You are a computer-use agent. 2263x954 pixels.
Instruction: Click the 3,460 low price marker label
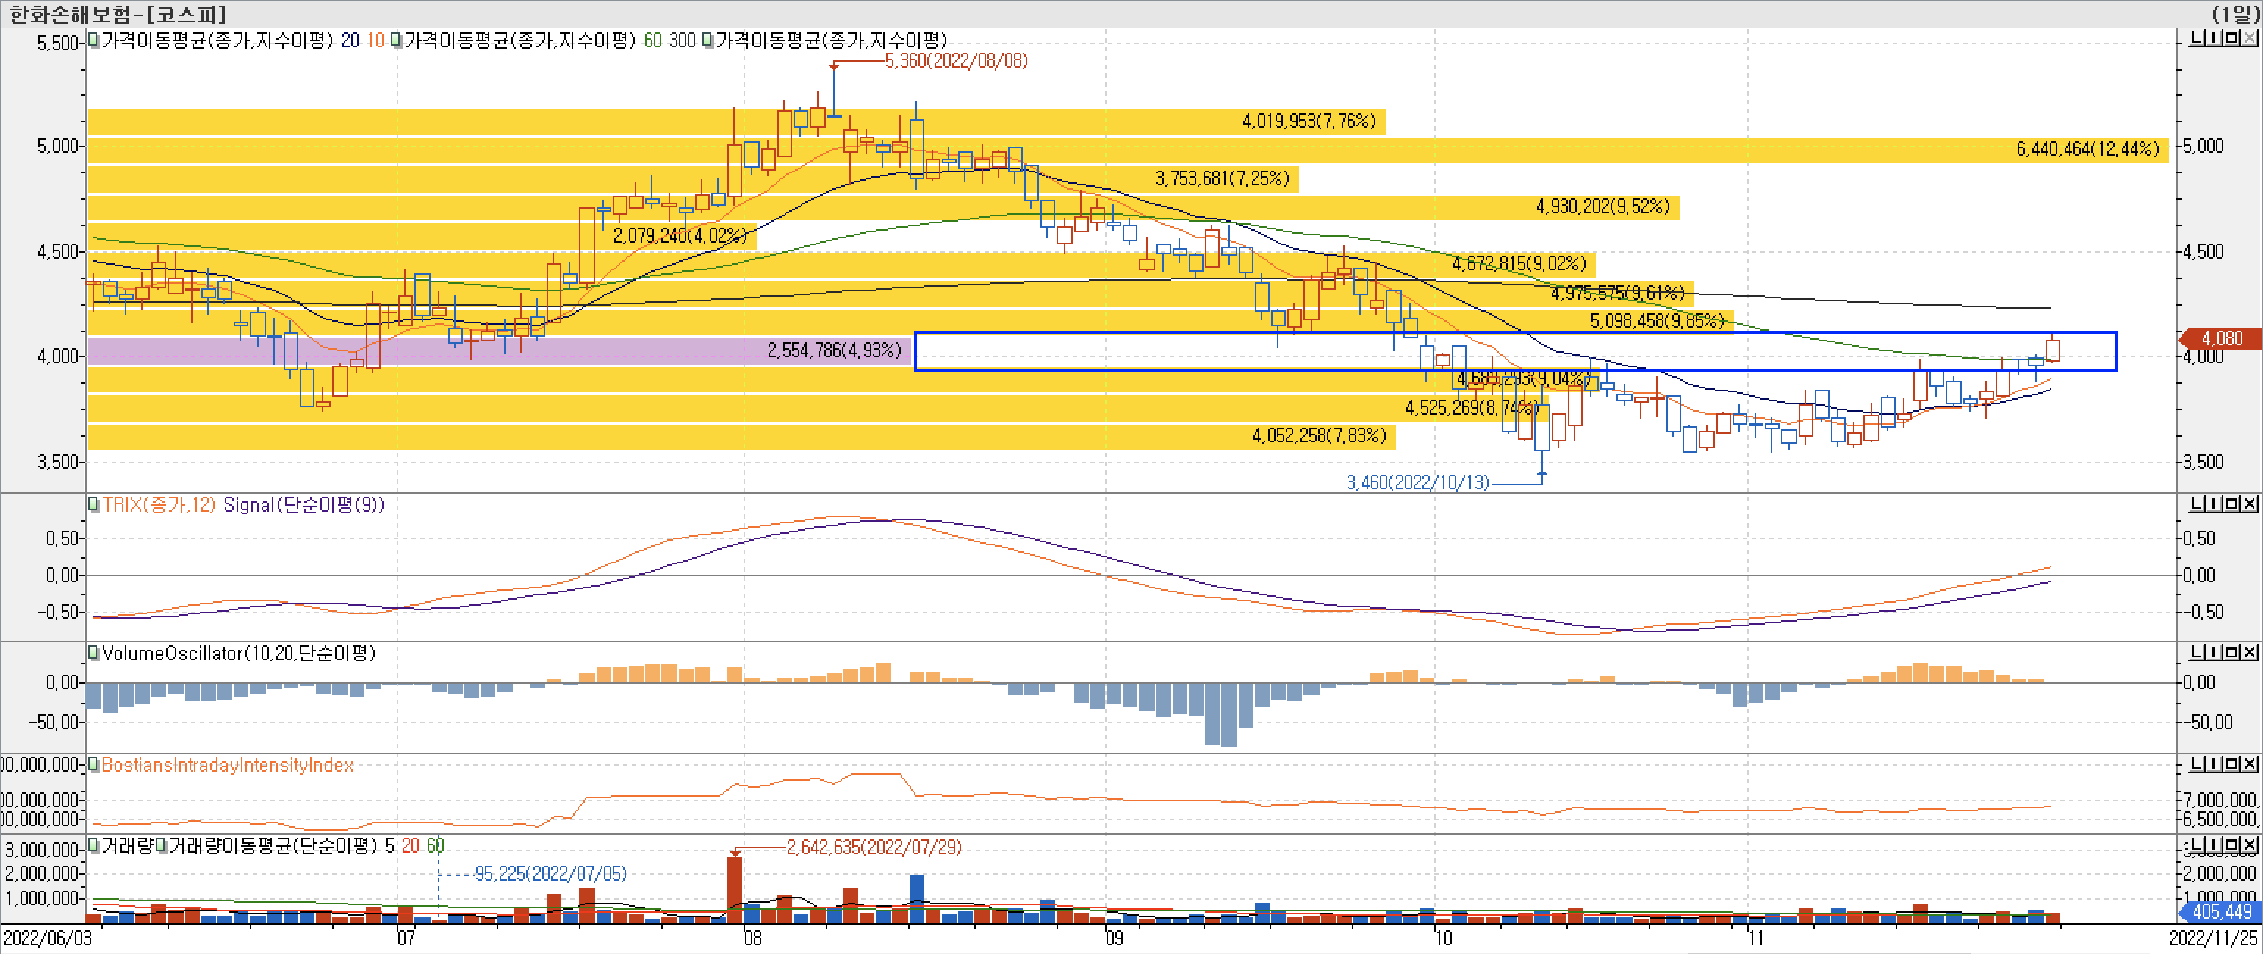pyautogui.click(x=1417, y=482)
